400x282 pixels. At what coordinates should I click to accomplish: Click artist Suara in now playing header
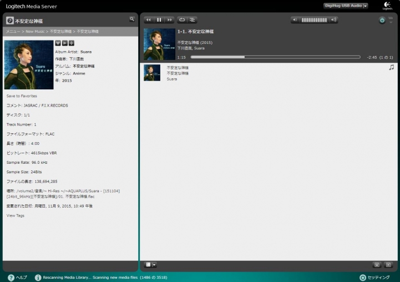[x=199, y=48]
